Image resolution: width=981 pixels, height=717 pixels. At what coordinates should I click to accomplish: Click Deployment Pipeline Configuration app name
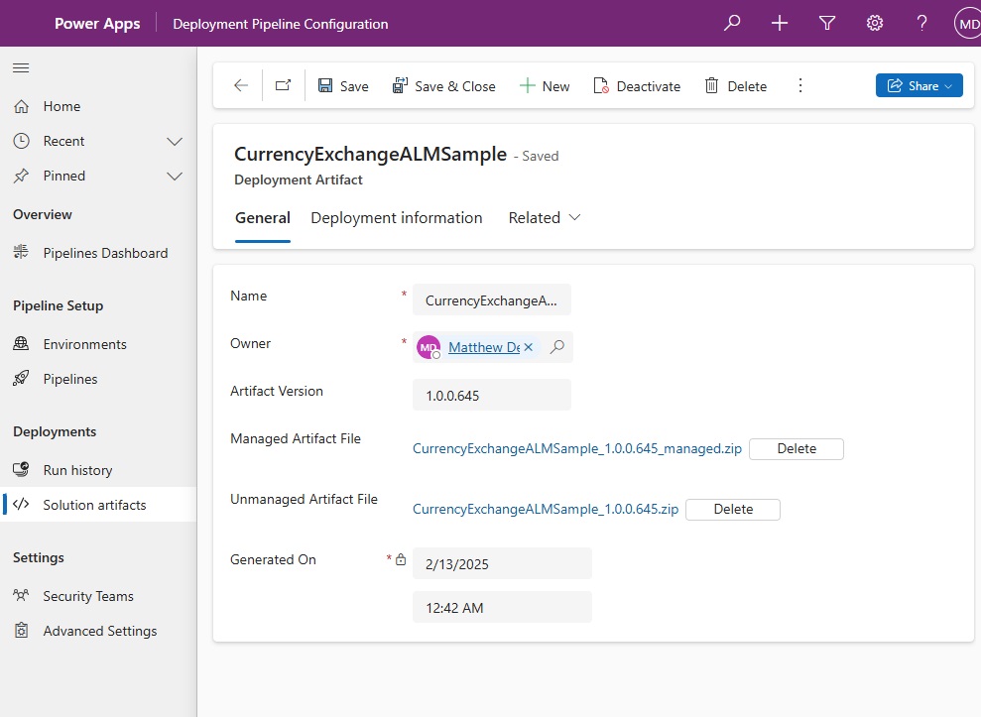point(281,24)
